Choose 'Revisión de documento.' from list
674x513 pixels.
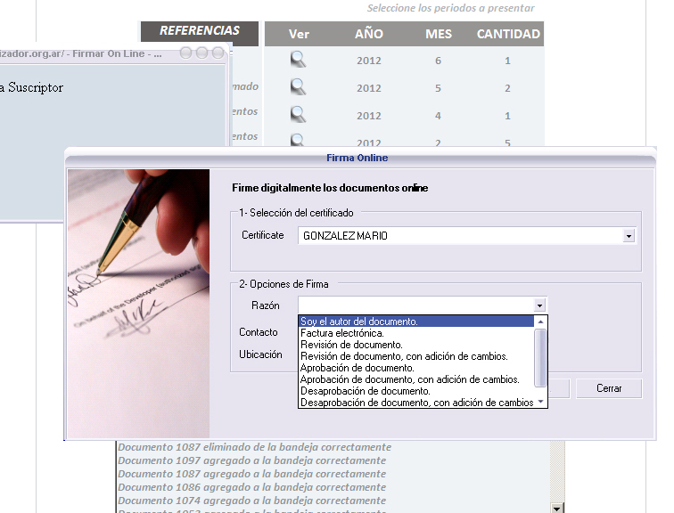point(351,345)
